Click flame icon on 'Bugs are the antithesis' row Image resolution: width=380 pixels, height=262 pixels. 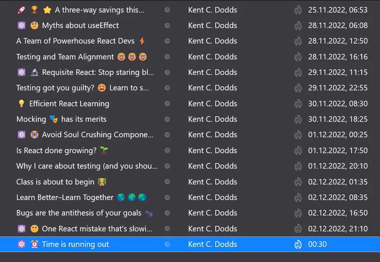298,213
